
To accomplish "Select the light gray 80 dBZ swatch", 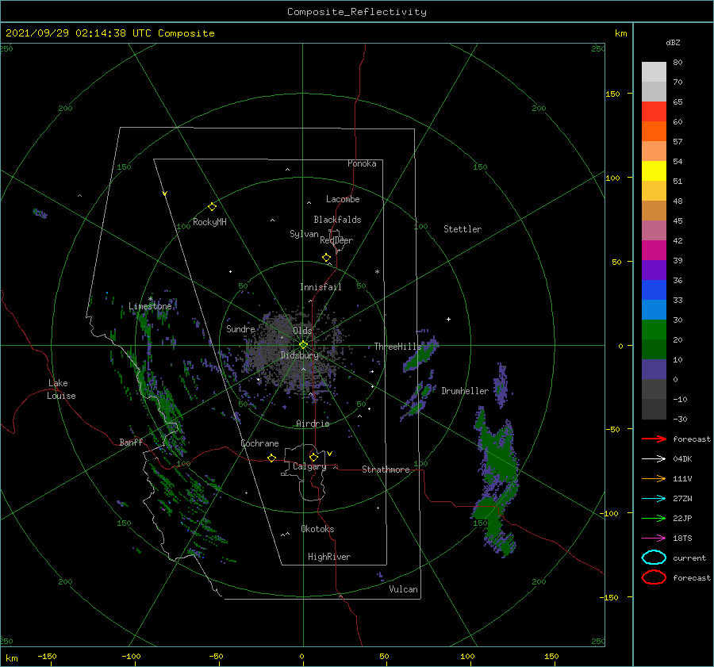I will (654, 71).
